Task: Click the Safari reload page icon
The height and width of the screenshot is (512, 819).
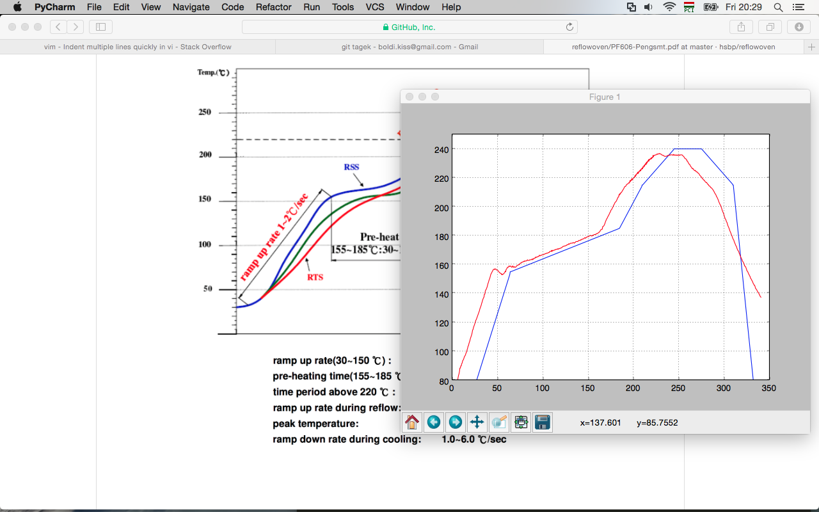Action: click(x=569, y=27)
